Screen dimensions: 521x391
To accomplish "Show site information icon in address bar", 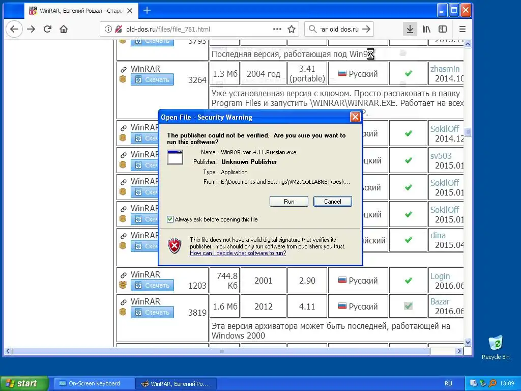I will point(108,29).
